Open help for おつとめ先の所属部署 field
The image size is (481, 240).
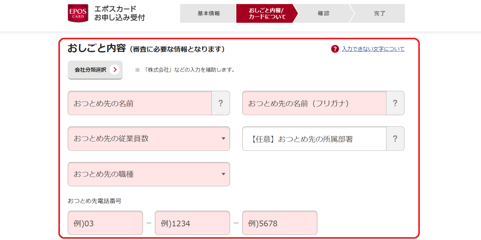point(395,139)
